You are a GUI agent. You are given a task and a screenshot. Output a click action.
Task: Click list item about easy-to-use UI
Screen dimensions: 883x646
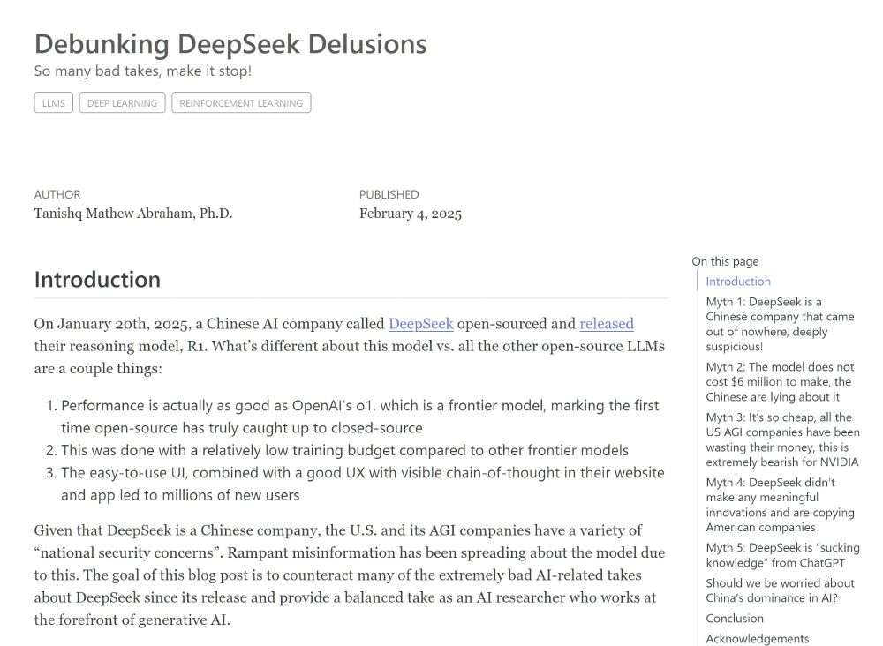tap(363, 484)
